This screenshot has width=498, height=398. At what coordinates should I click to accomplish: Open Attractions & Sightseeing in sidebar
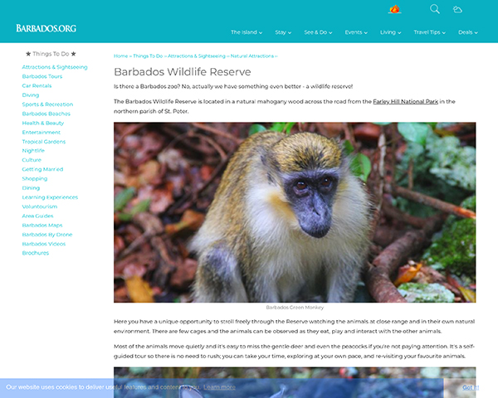(x=55, y=67)
